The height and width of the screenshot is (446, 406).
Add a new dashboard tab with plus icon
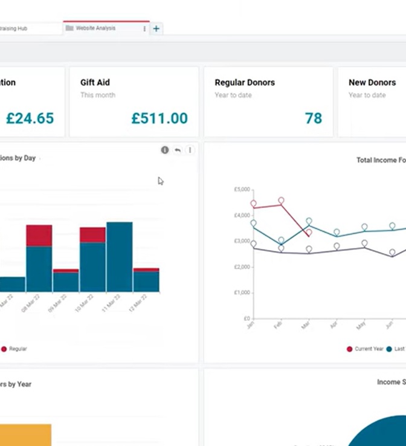pyautogui.click(x=156, y=28)
